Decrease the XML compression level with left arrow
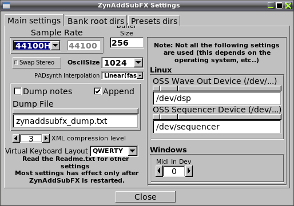This screenshot has width=294, height=206. [16, 138]
